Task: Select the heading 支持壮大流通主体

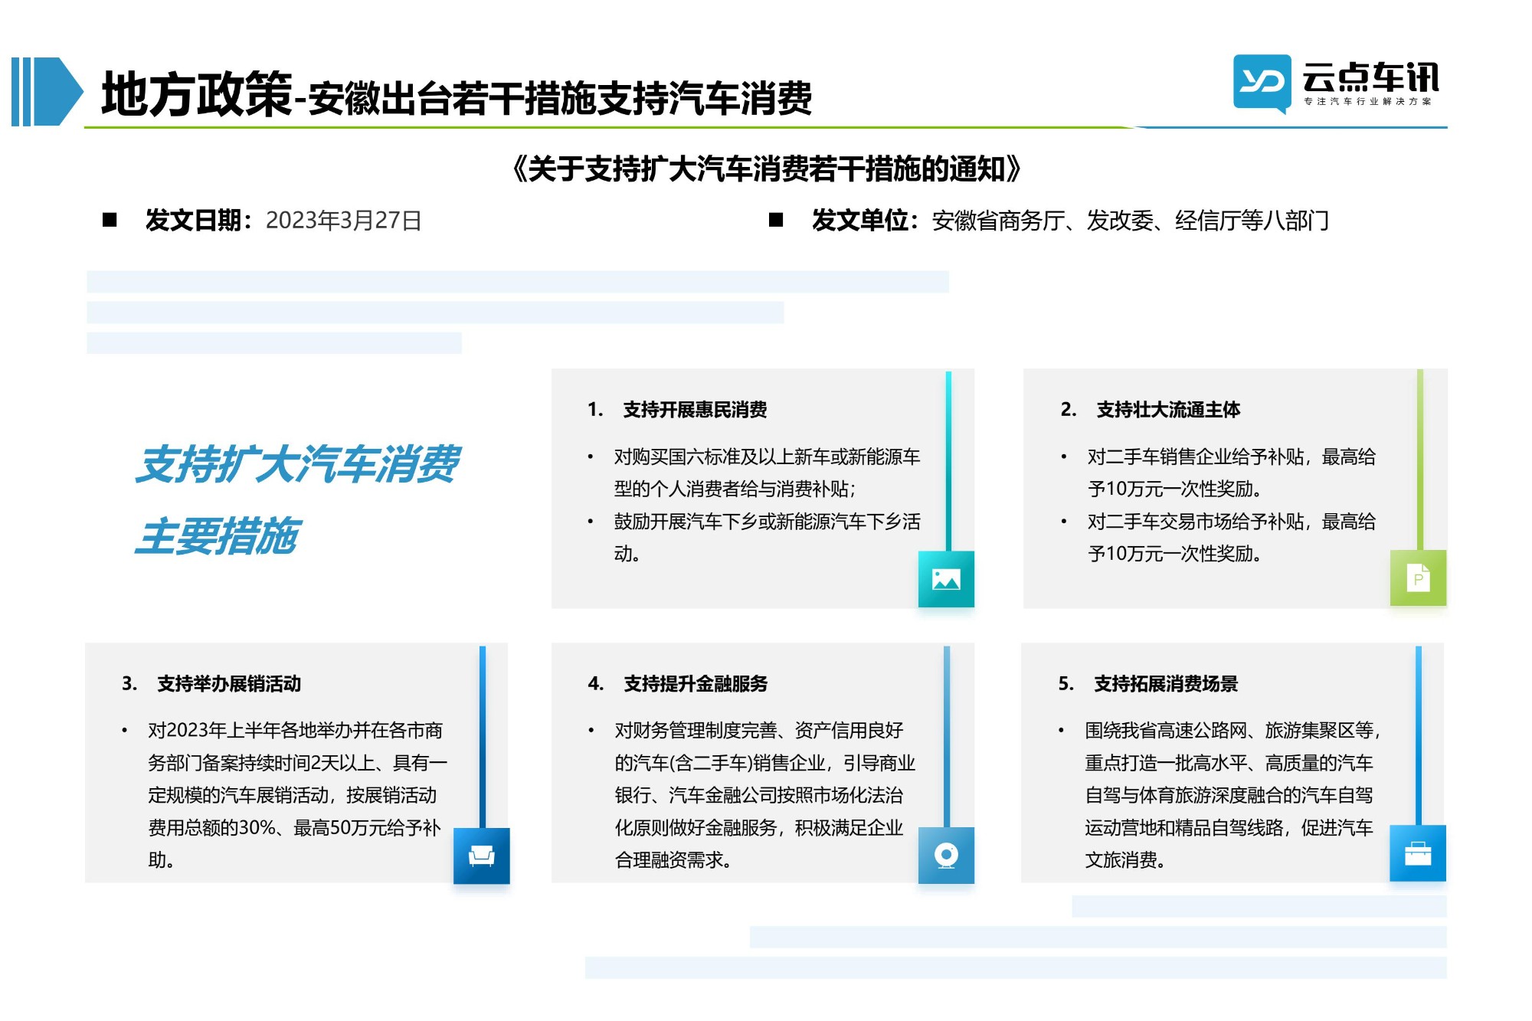Action: coord(1168,410)
